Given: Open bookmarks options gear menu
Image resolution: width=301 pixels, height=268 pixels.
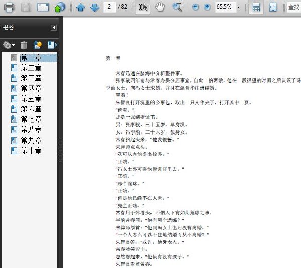Looking at the screenshot, I should (x=9, y=45).
